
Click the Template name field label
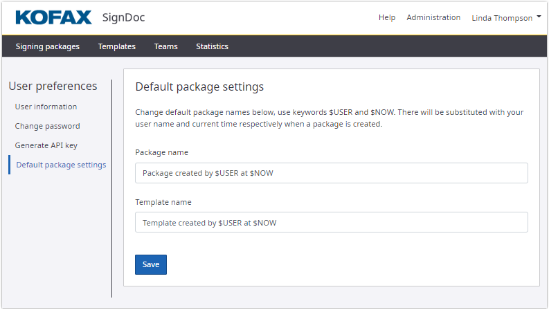[x=163, y=202]
